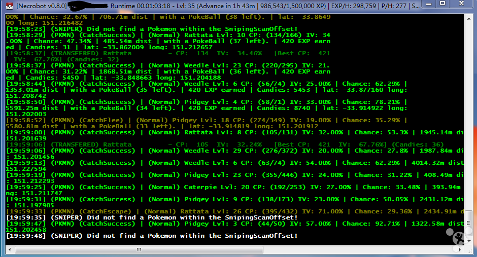
Task: Click "Runtime 00.01:03:18" in the title bar
Action: point(140,6)
